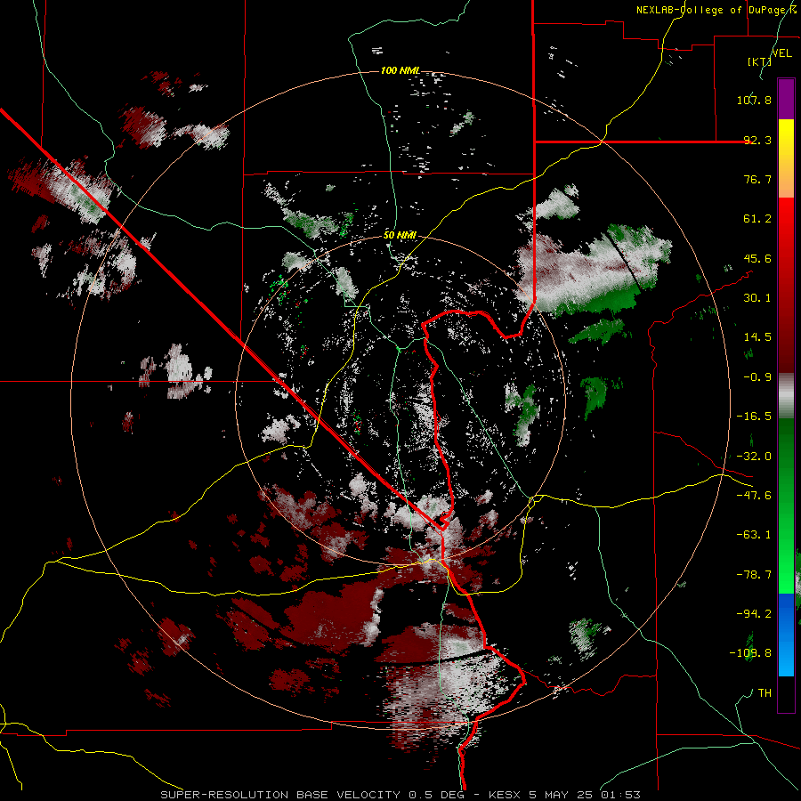
Task: Select the -109.8 velocity scale value
Action: click(750, 653)
